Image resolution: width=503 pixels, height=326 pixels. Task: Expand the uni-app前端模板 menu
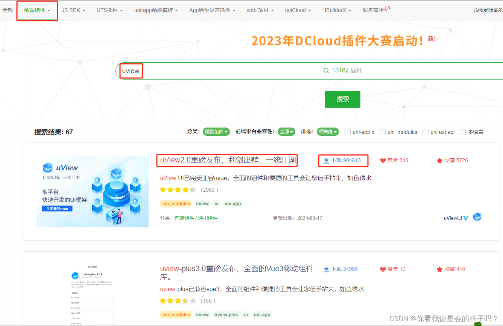[156, 10]
